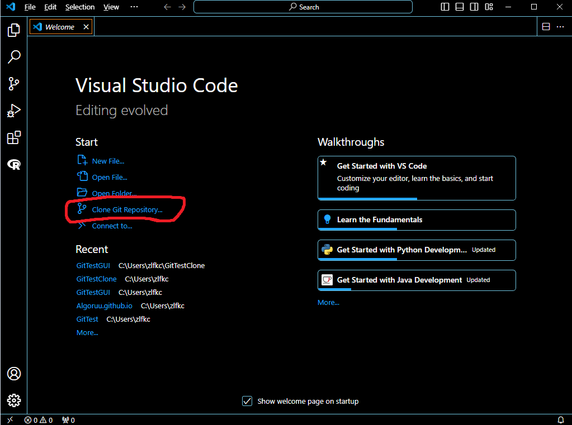Open recent Algoruu.github.io folder

(105, 306)
